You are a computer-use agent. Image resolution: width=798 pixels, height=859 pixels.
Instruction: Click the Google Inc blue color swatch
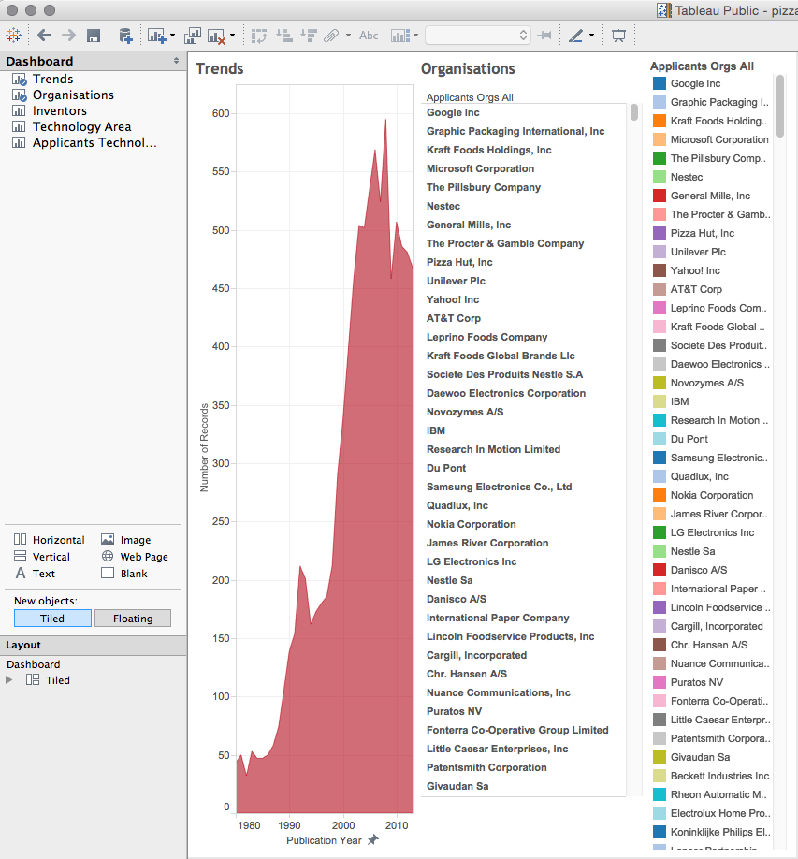[660, 83]
